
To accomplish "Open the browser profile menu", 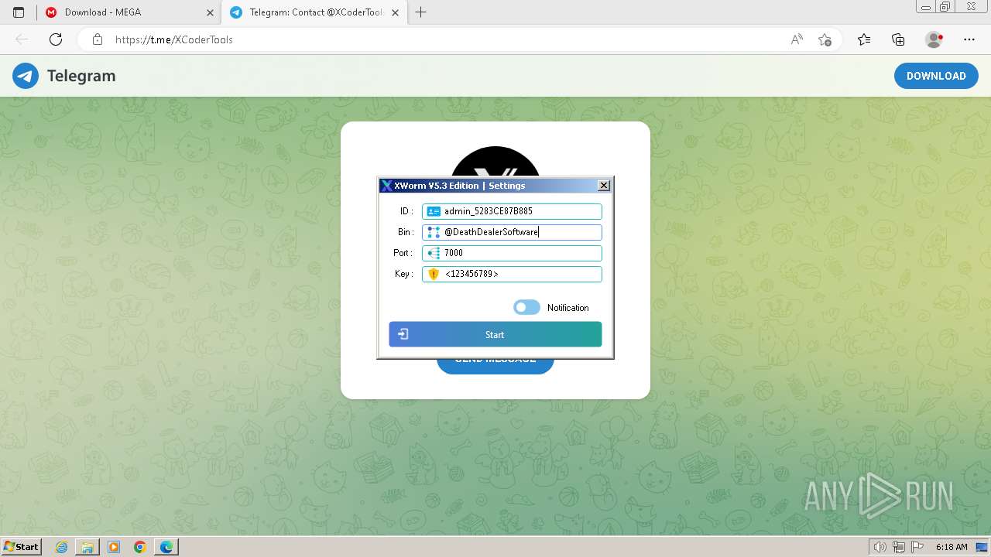I will click(x=934, y=39).
